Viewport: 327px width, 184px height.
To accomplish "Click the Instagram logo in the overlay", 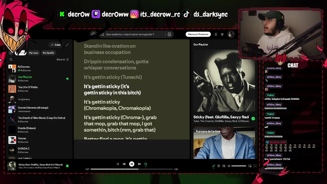I will pyautogui.click(x=134, y=14).
